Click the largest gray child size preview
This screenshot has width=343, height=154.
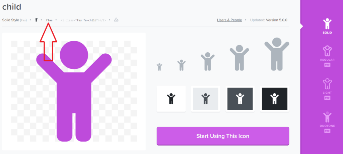(277, 54)
